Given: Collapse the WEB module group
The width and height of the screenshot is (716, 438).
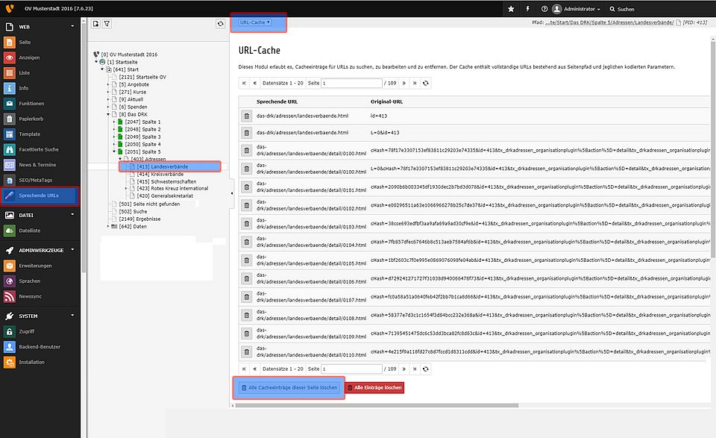Looking at the screenshot, I should click(72, 26).
